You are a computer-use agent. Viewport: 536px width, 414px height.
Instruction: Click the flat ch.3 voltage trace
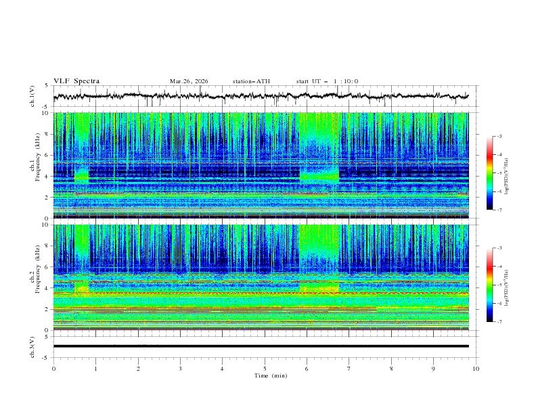click(x=261, y=346)
